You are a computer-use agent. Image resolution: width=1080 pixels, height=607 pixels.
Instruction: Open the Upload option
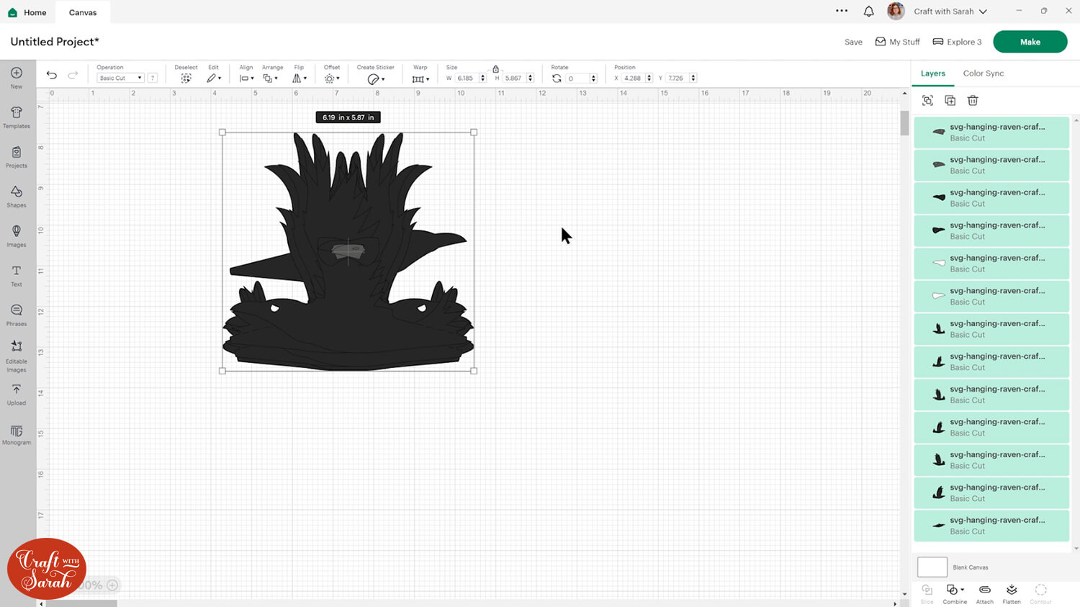pos(17,393)
